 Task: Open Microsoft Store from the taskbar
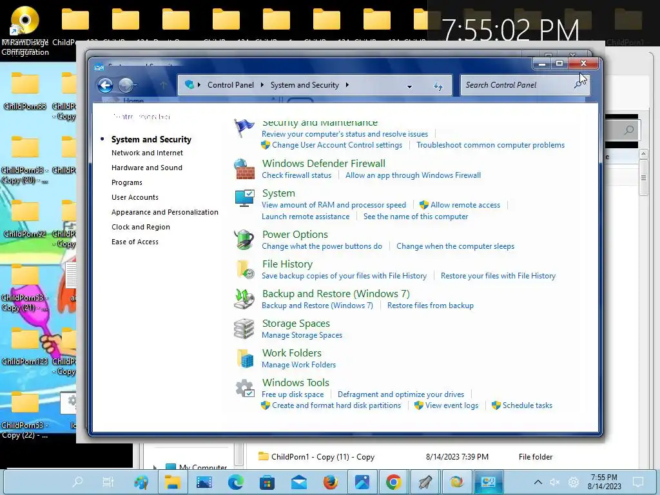tap(267, 482)
